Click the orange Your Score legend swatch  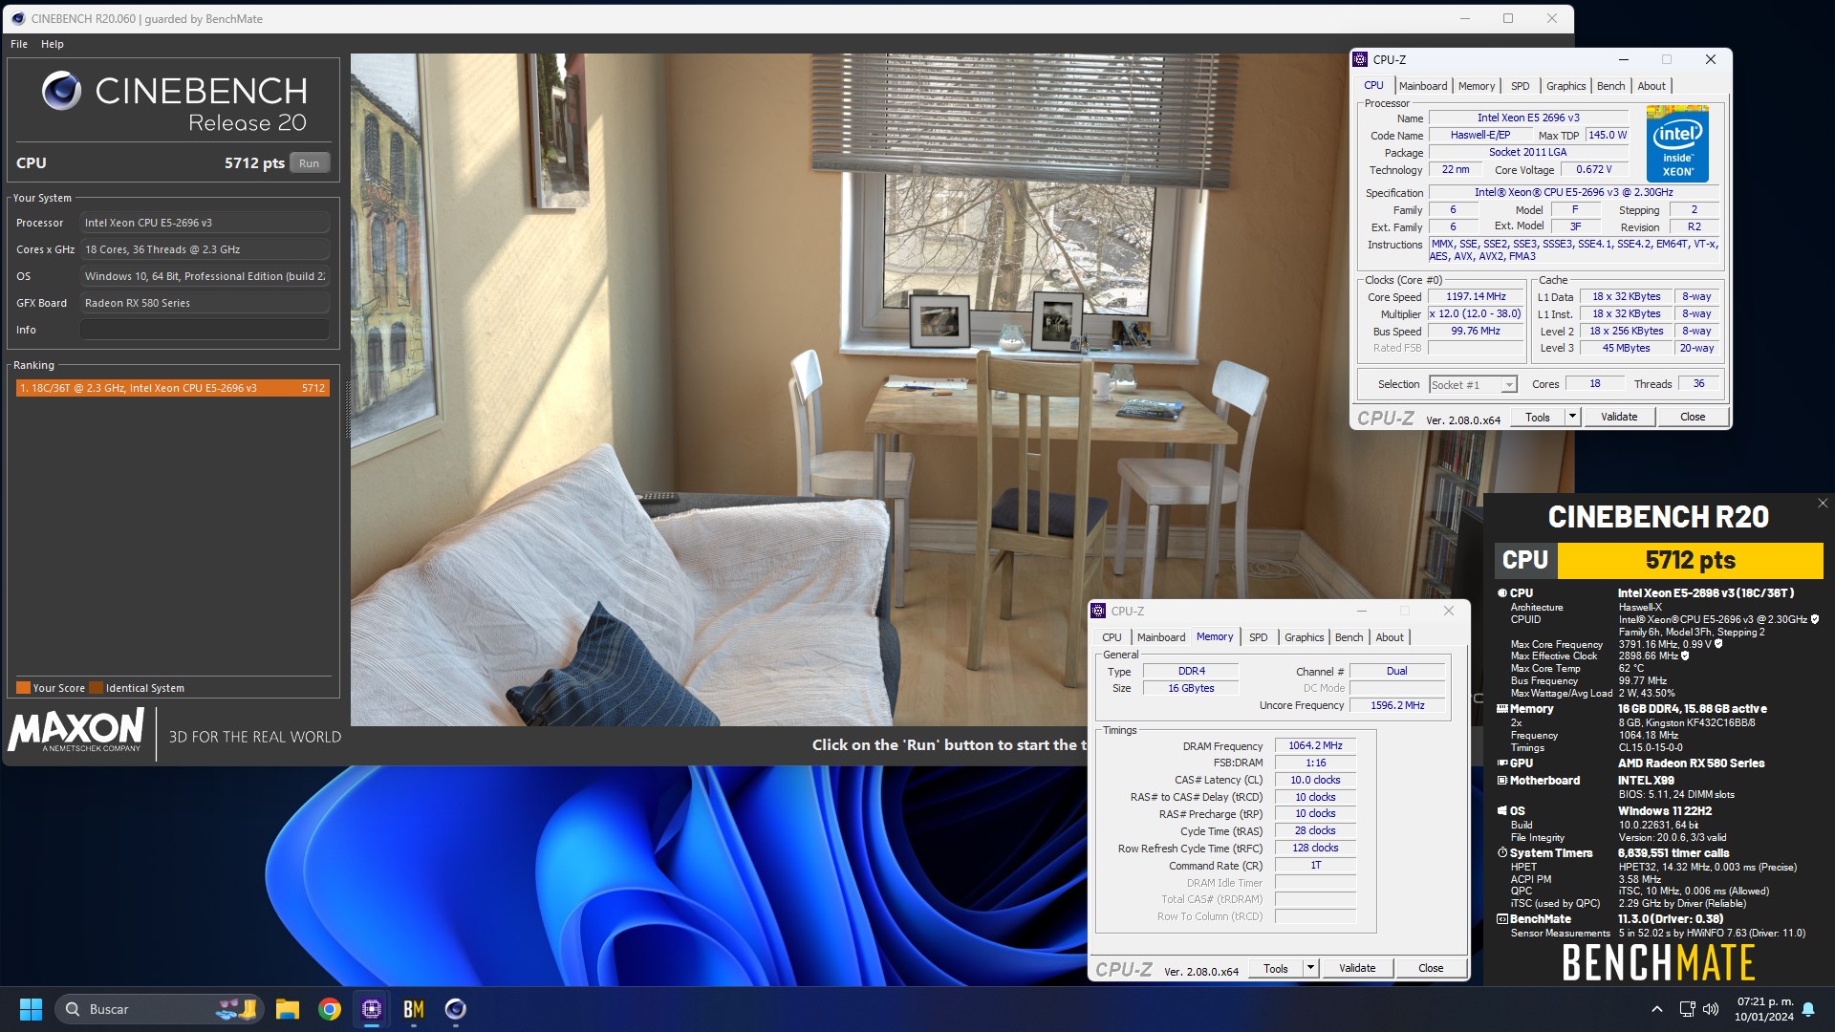pos(23,688)
